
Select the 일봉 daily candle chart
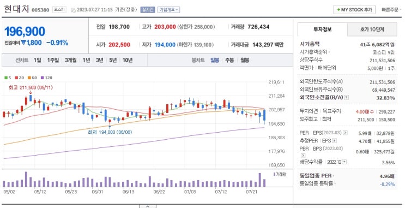(215, 60)
